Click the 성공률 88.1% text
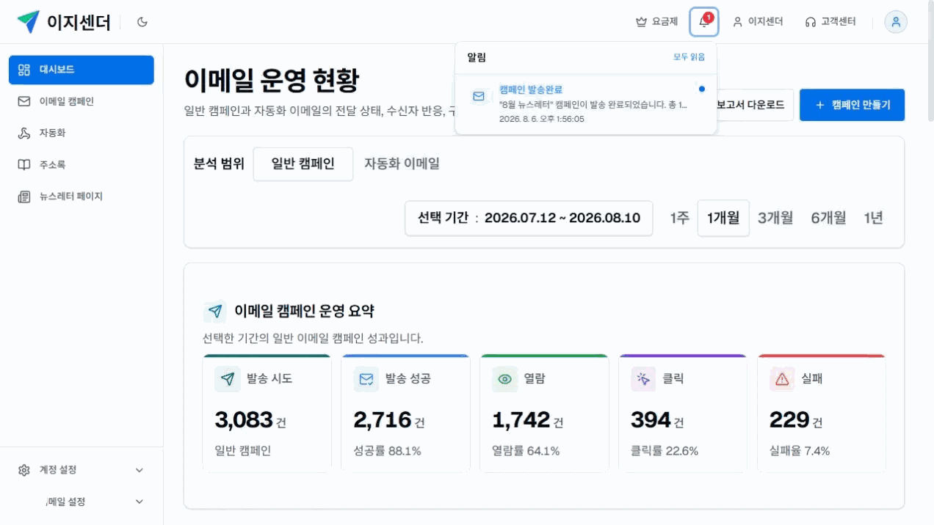The image size is (934, 525). point(387,451)
